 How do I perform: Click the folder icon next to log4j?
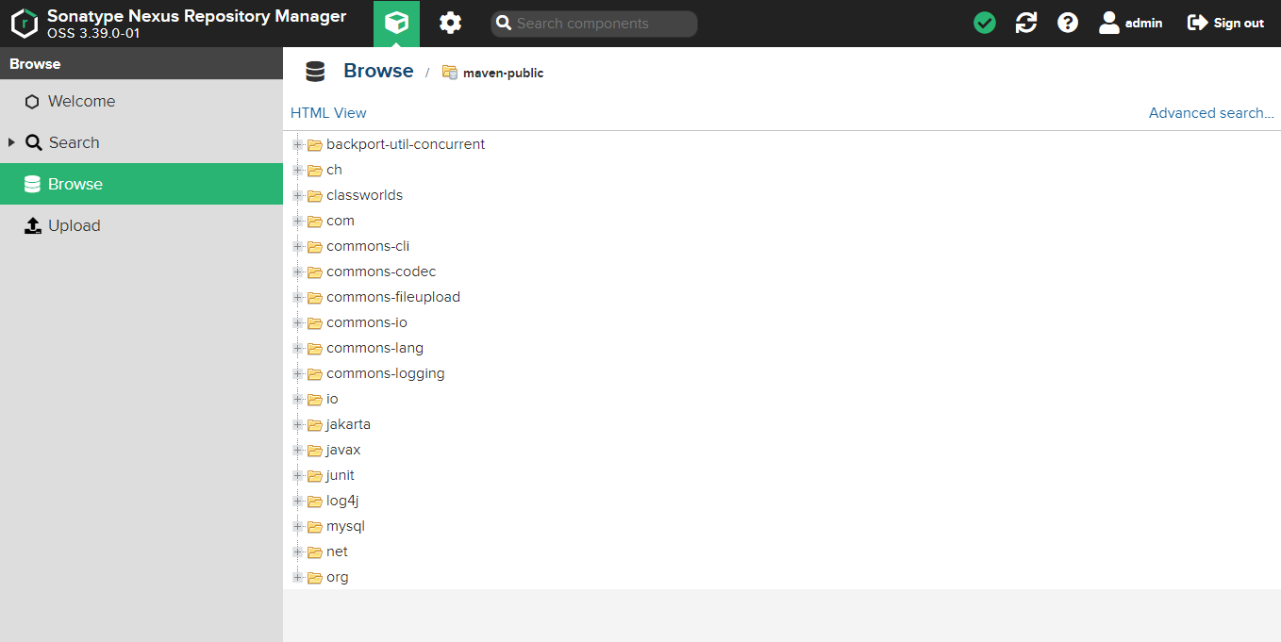click(315, 501)
